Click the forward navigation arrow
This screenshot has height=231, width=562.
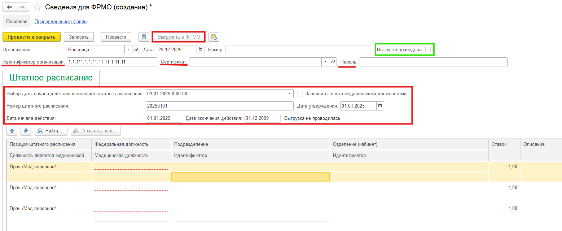[x=22, y=7]
